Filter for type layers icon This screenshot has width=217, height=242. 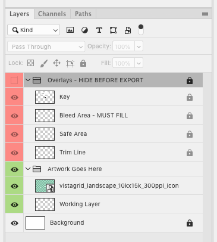(x=99, y=30)
